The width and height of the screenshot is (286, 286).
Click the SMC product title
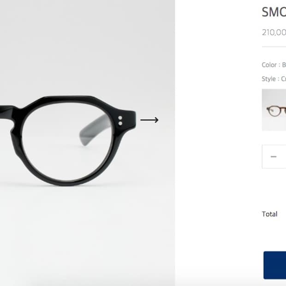pyautogui.click(x=274, y=12)
